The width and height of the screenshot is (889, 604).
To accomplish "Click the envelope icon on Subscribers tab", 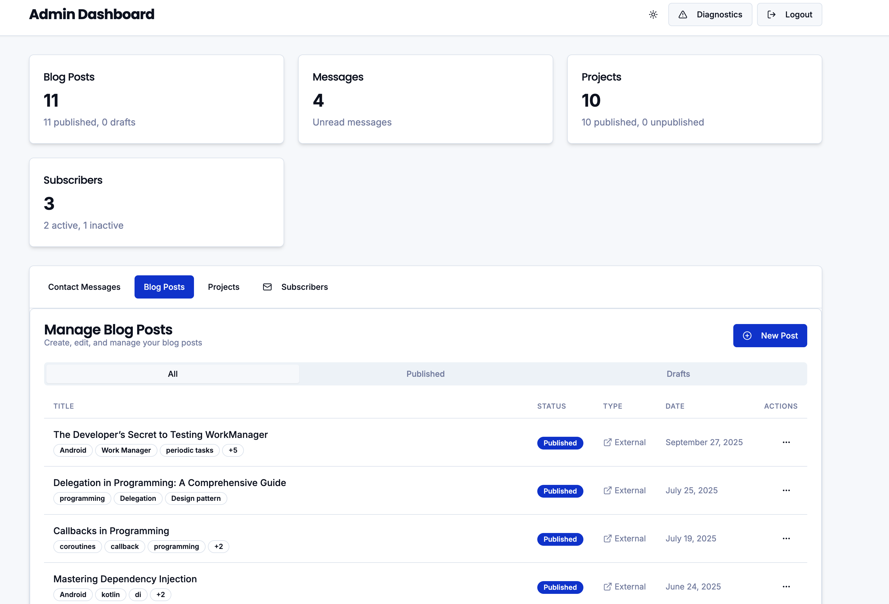I will coord(267,287).
